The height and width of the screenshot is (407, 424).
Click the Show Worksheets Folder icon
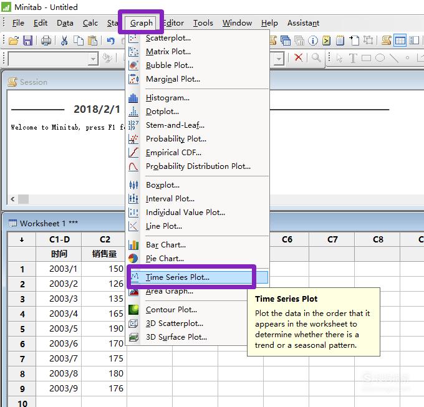(x=286, y=41)
